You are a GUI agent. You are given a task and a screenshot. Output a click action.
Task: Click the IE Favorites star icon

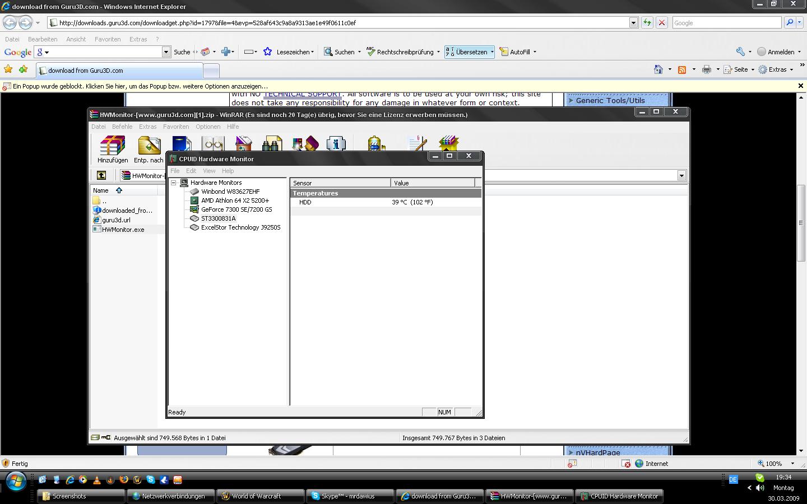coord(8,69)
